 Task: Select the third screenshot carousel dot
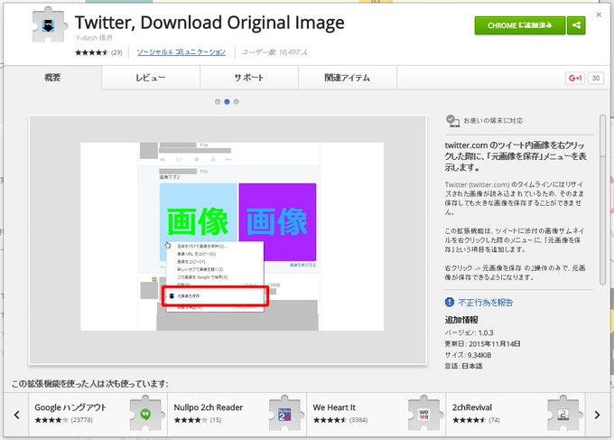click(x=237, y=102)
